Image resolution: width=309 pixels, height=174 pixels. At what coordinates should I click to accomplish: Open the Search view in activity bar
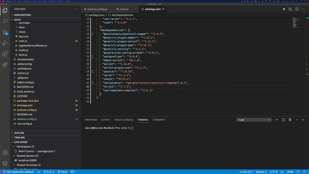click(x=5, y=21)
